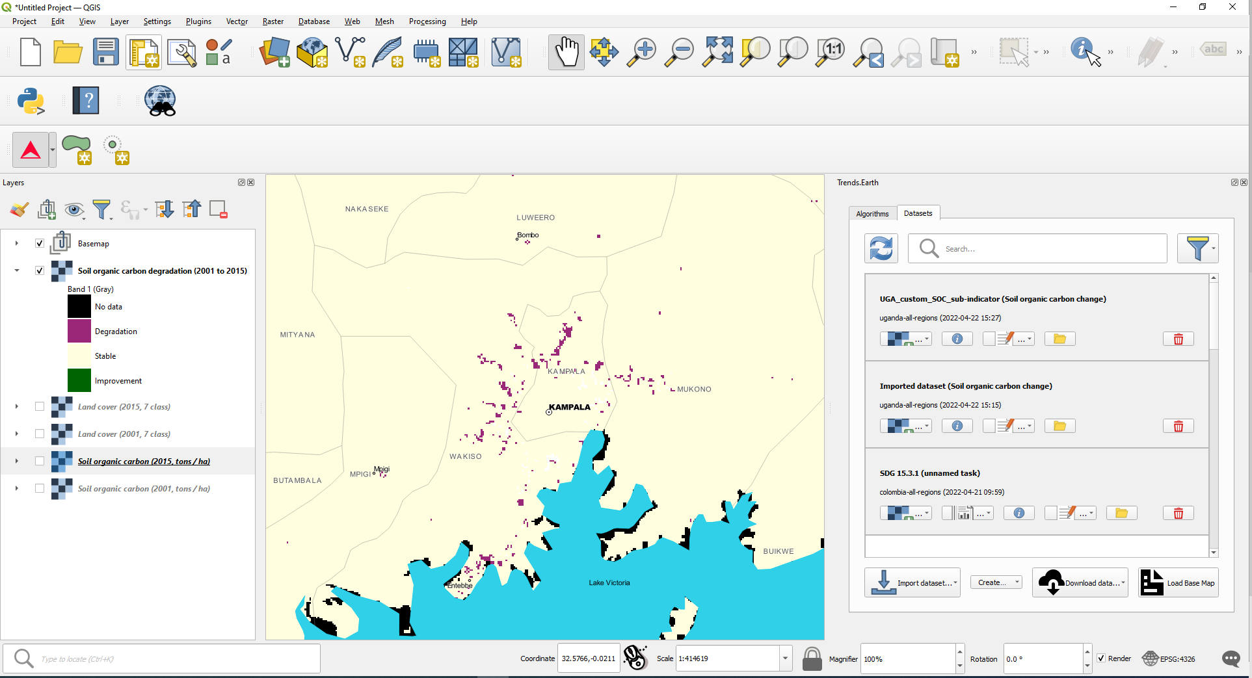Click the Degradation color swatch
The image size is (1252, 678).
pyautogui.click(x=78, y=331)
